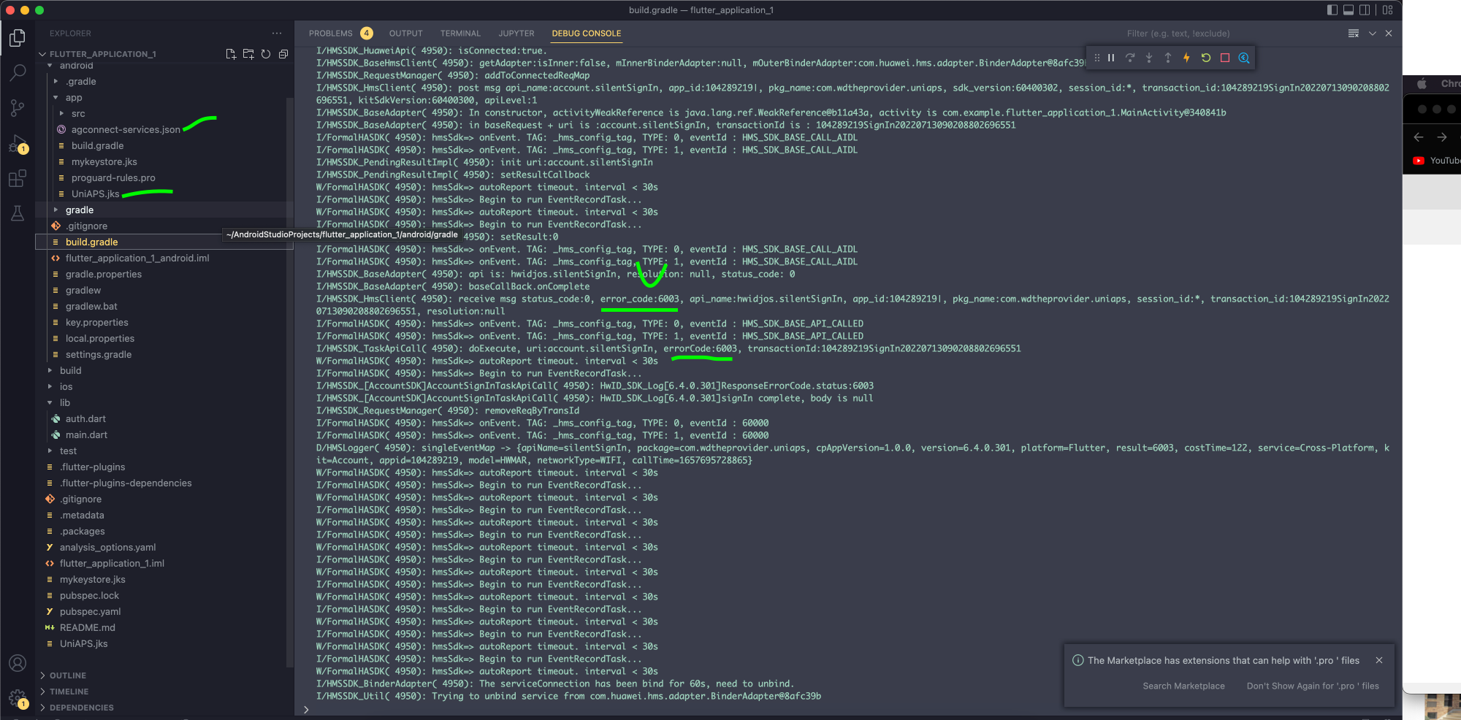Image resolution: width=1461 pixels, height=720 pixels.
Task: Open the widget inspector debug icon
Action: click(1244, 58)
